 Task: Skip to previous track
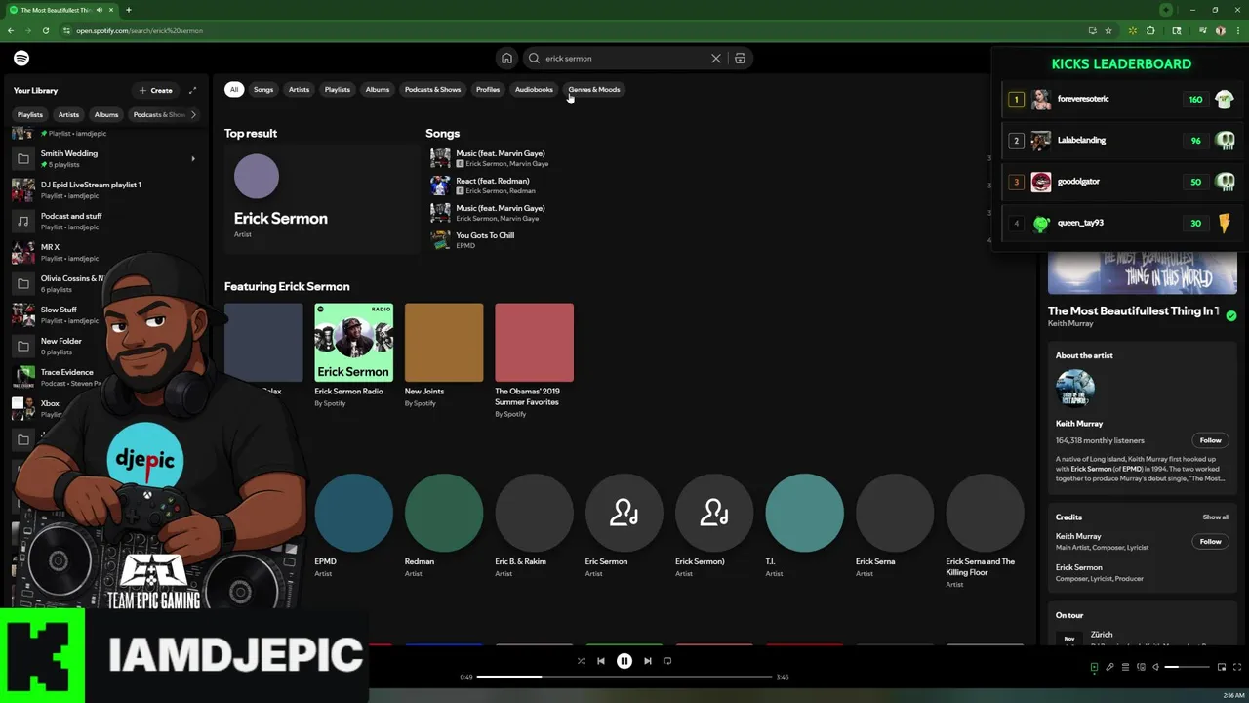[601, 661]
